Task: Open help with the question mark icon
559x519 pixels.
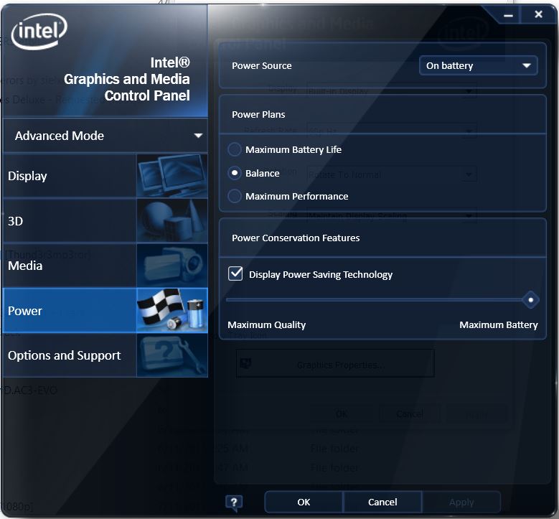Action: [234, 502]
